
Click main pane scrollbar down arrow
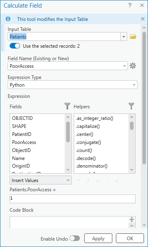tap(144, 225)
